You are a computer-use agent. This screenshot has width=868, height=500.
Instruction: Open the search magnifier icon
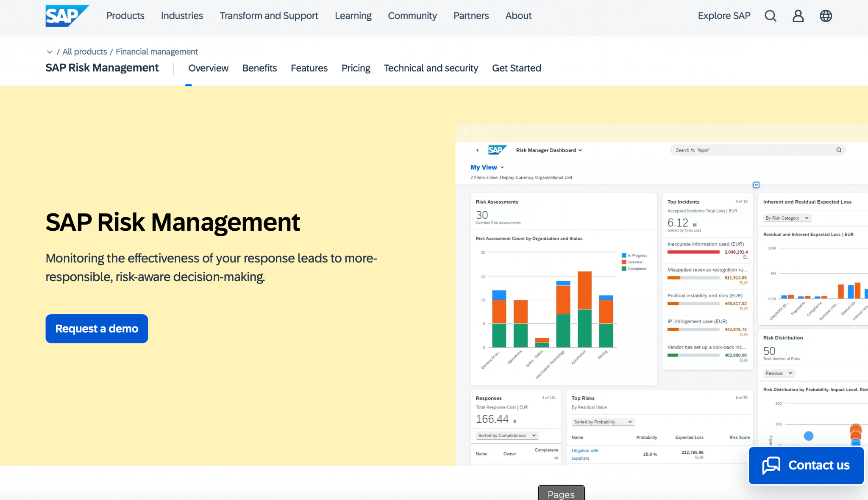click(x=771, y=16)
